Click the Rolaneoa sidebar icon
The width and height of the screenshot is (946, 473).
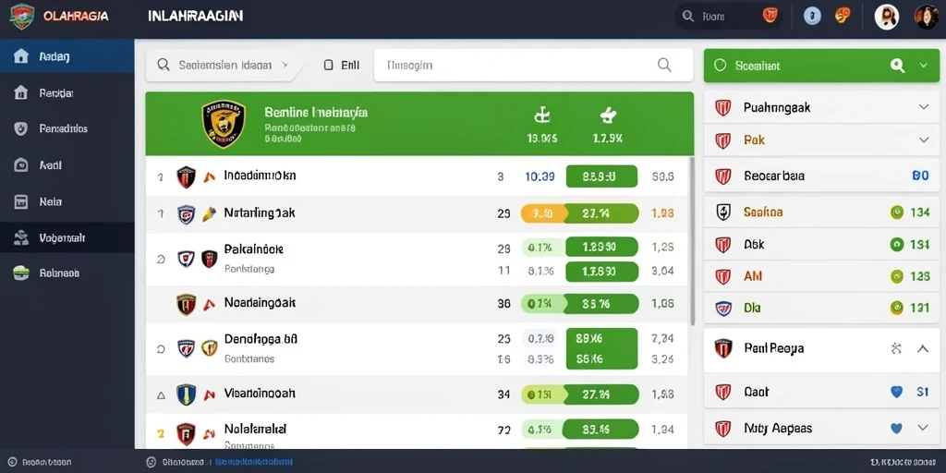[21, 273]
